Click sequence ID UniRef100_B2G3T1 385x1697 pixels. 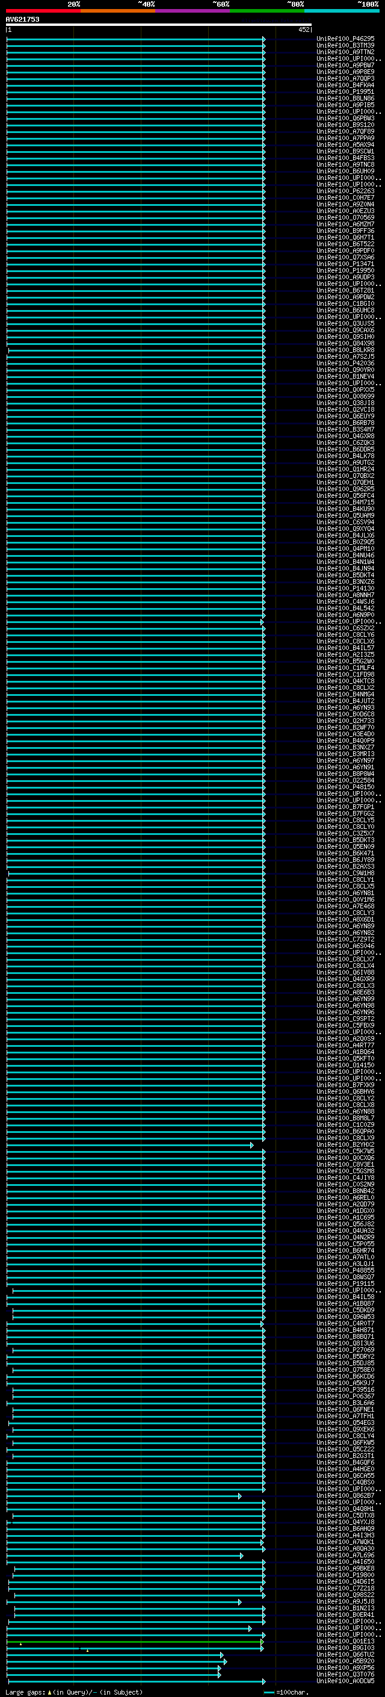pyautogui.click(x=345, y=1456)
